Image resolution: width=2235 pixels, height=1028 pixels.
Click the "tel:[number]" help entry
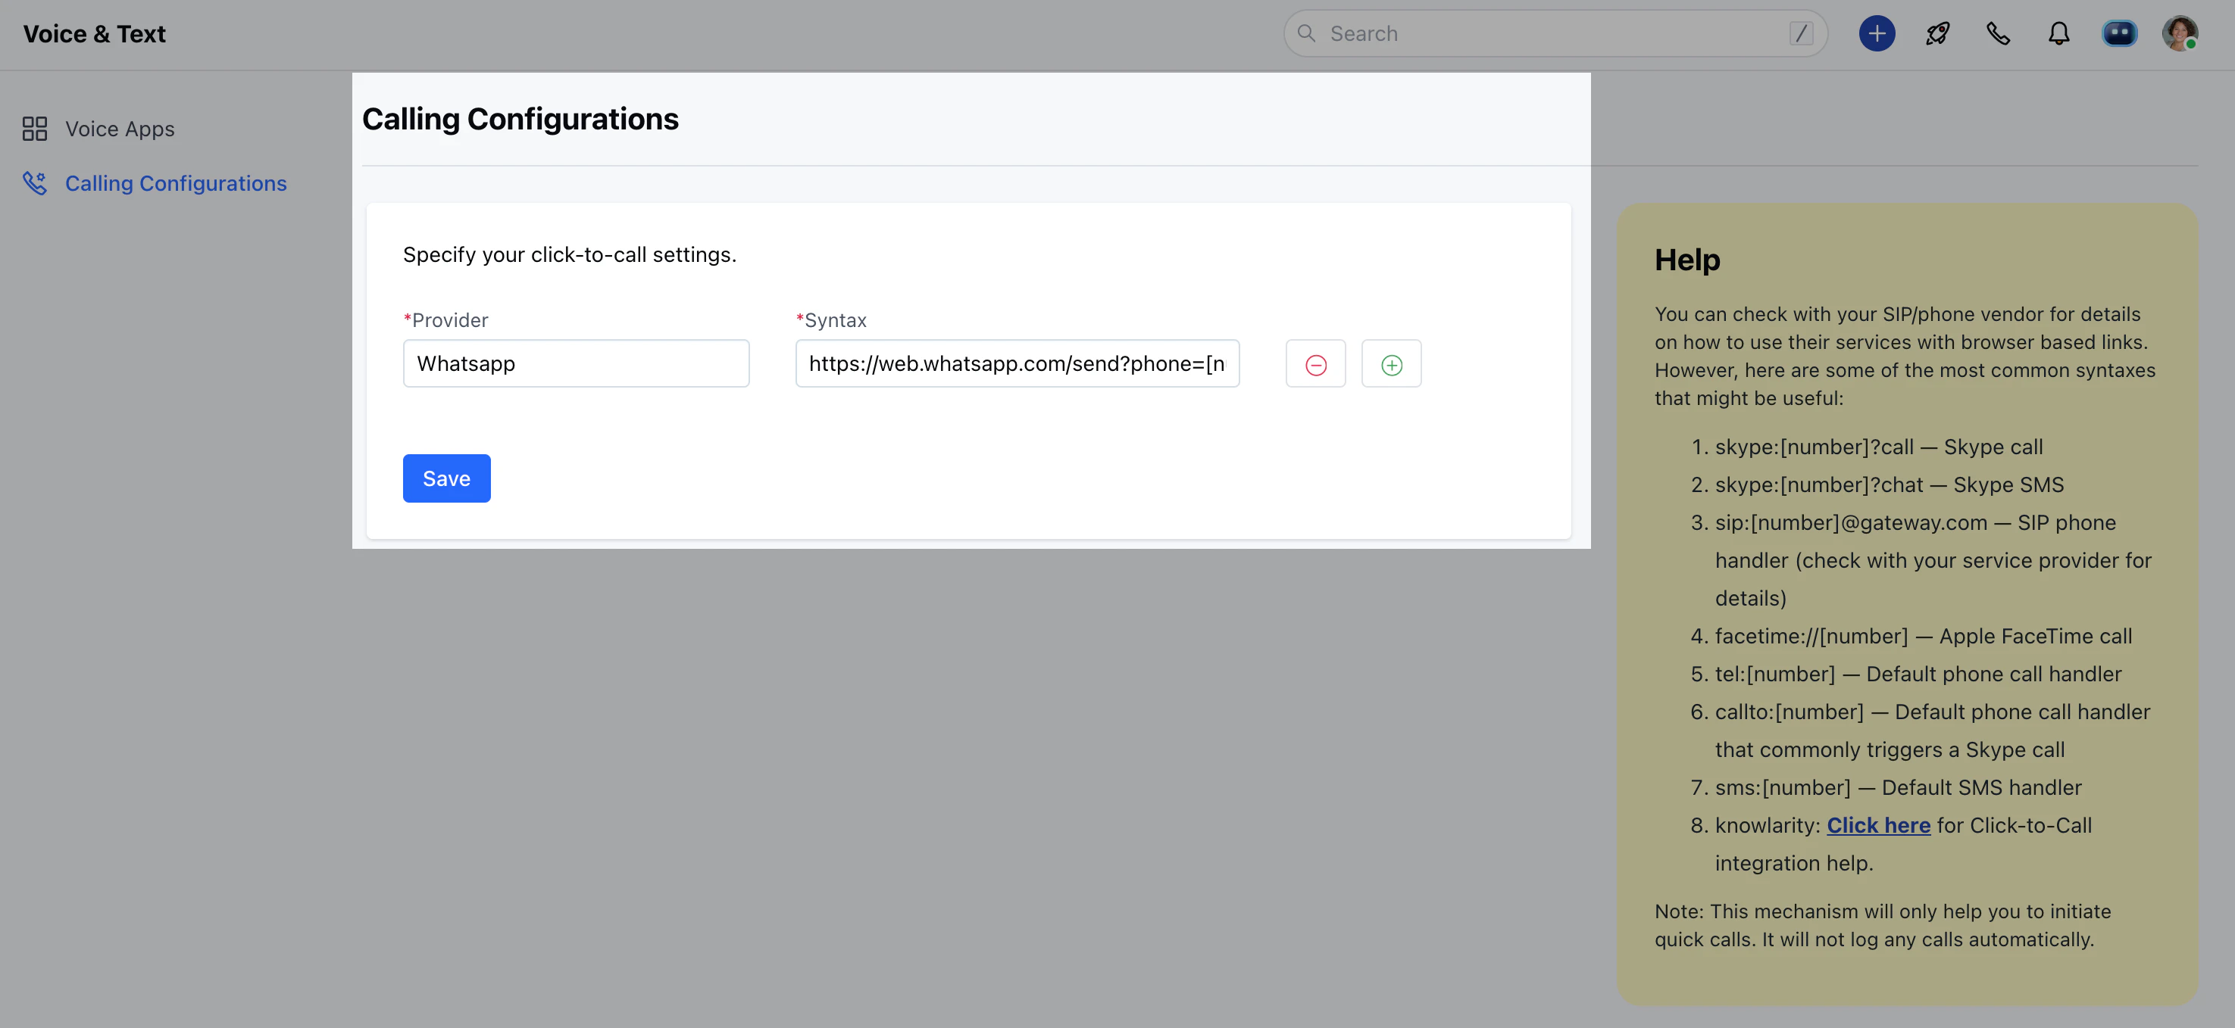click(x=1918, y=674)
